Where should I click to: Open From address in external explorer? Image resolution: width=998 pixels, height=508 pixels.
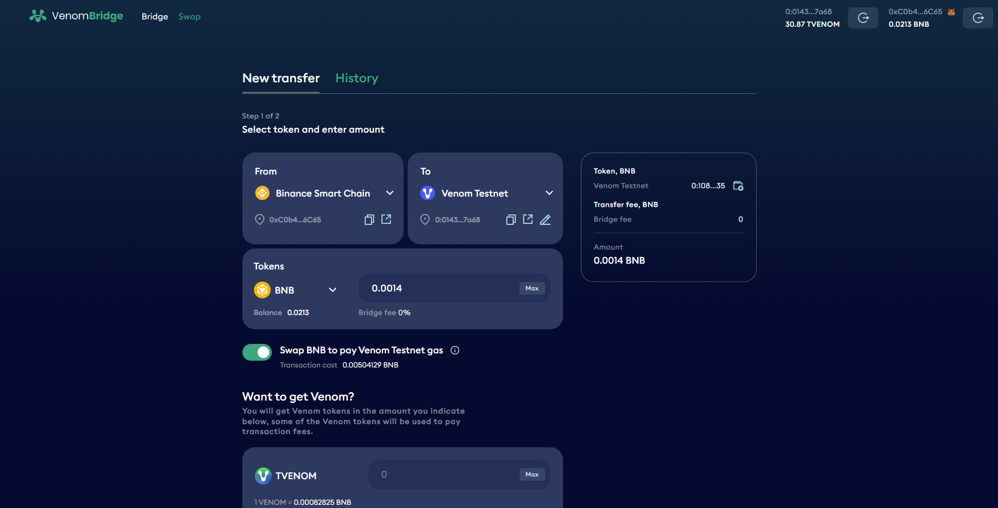click(386, 219)
